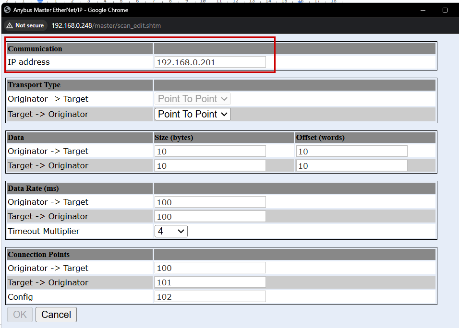The image size is (459, 328).
Task: Click the Cancel button
Action: pyautogui.click(x=56, y=315)
